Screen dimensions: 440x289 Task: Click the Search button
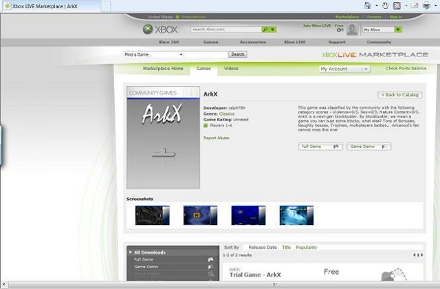click(x=238, y=54)
